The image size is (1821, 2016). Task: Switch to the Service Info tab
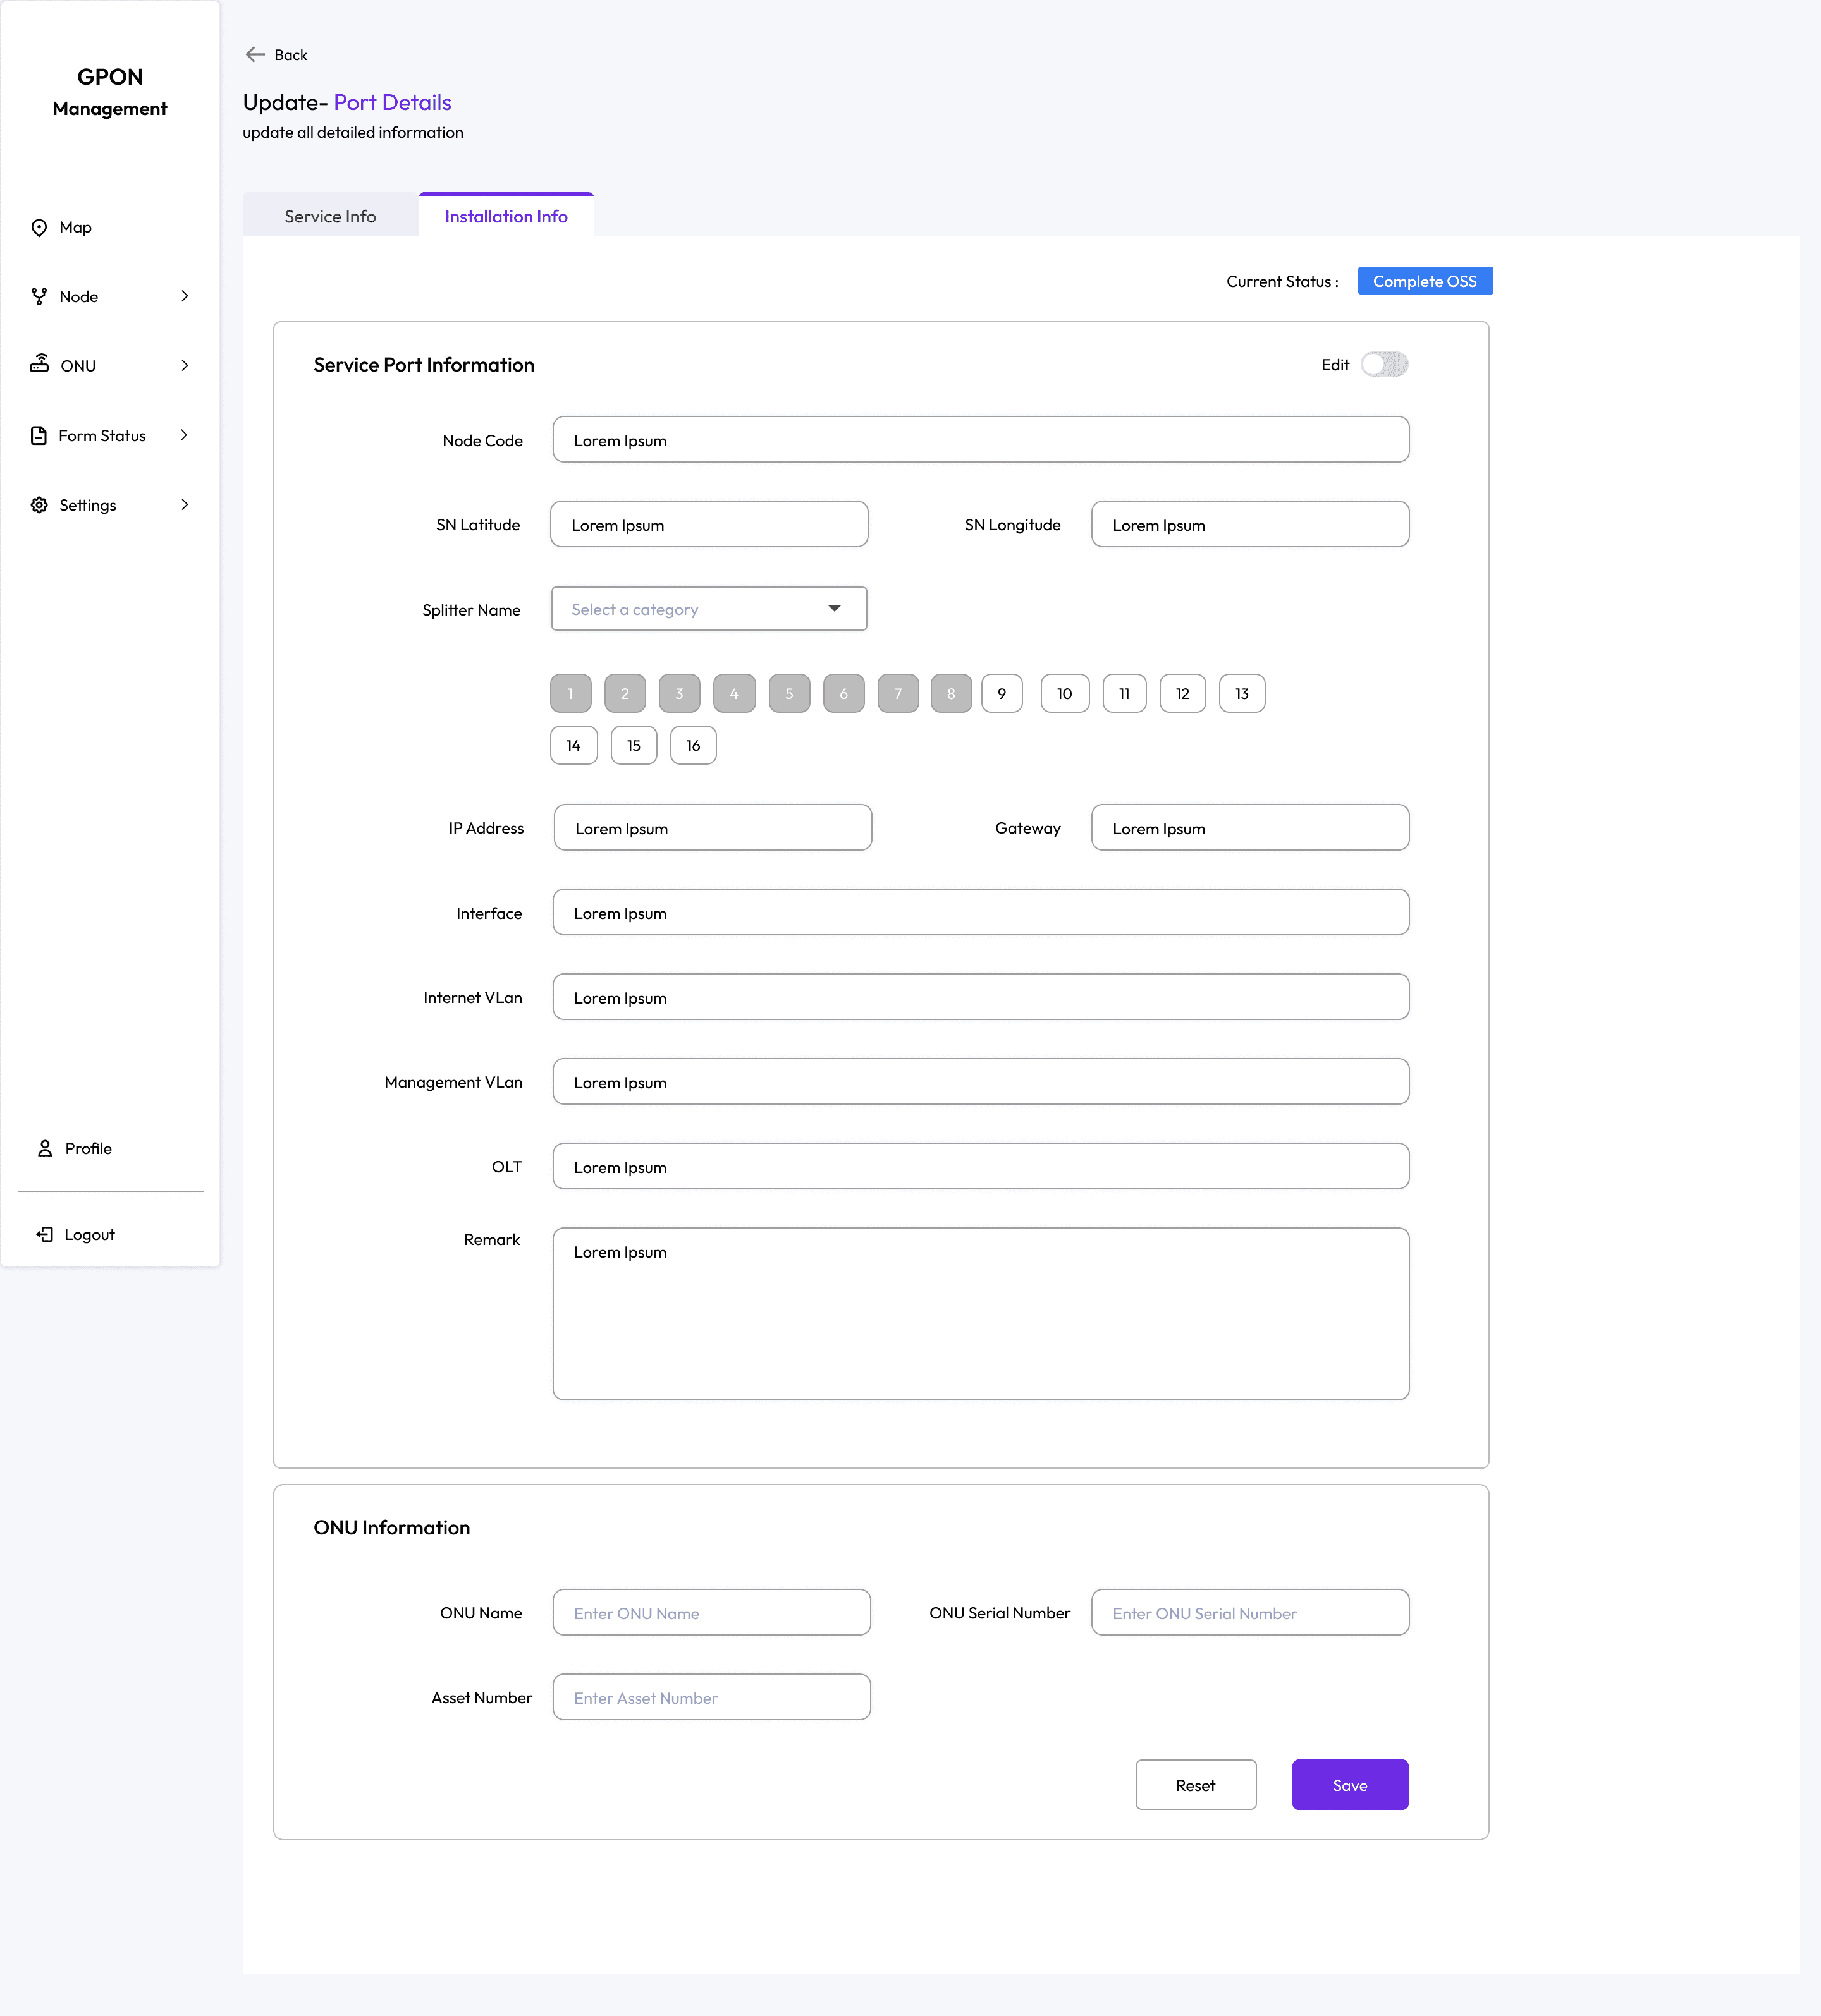(330, 216)
